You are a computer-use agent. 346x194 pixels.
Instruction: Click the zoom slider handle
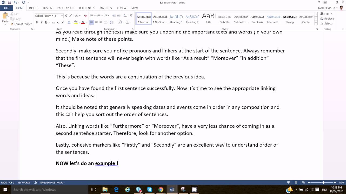pos(324,182)
